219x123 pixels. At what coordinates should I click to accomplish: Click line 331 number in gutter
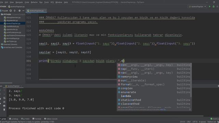[x=28, y=61]
